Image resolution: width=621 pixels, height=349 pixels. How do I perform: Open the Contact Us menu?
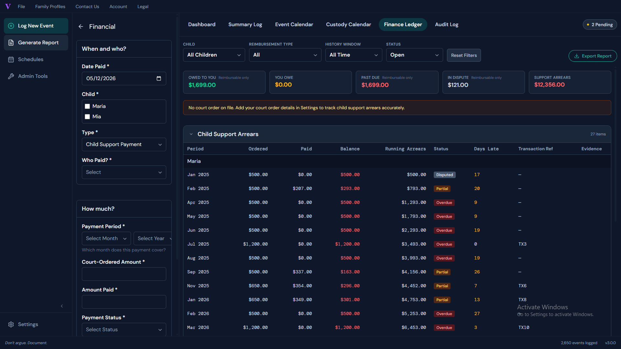coord(87,6)
